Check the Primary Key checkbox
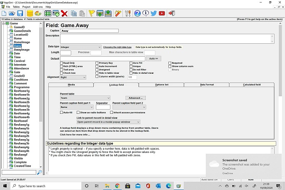Viewport: 285px width, 190px height. pos(97,63)
